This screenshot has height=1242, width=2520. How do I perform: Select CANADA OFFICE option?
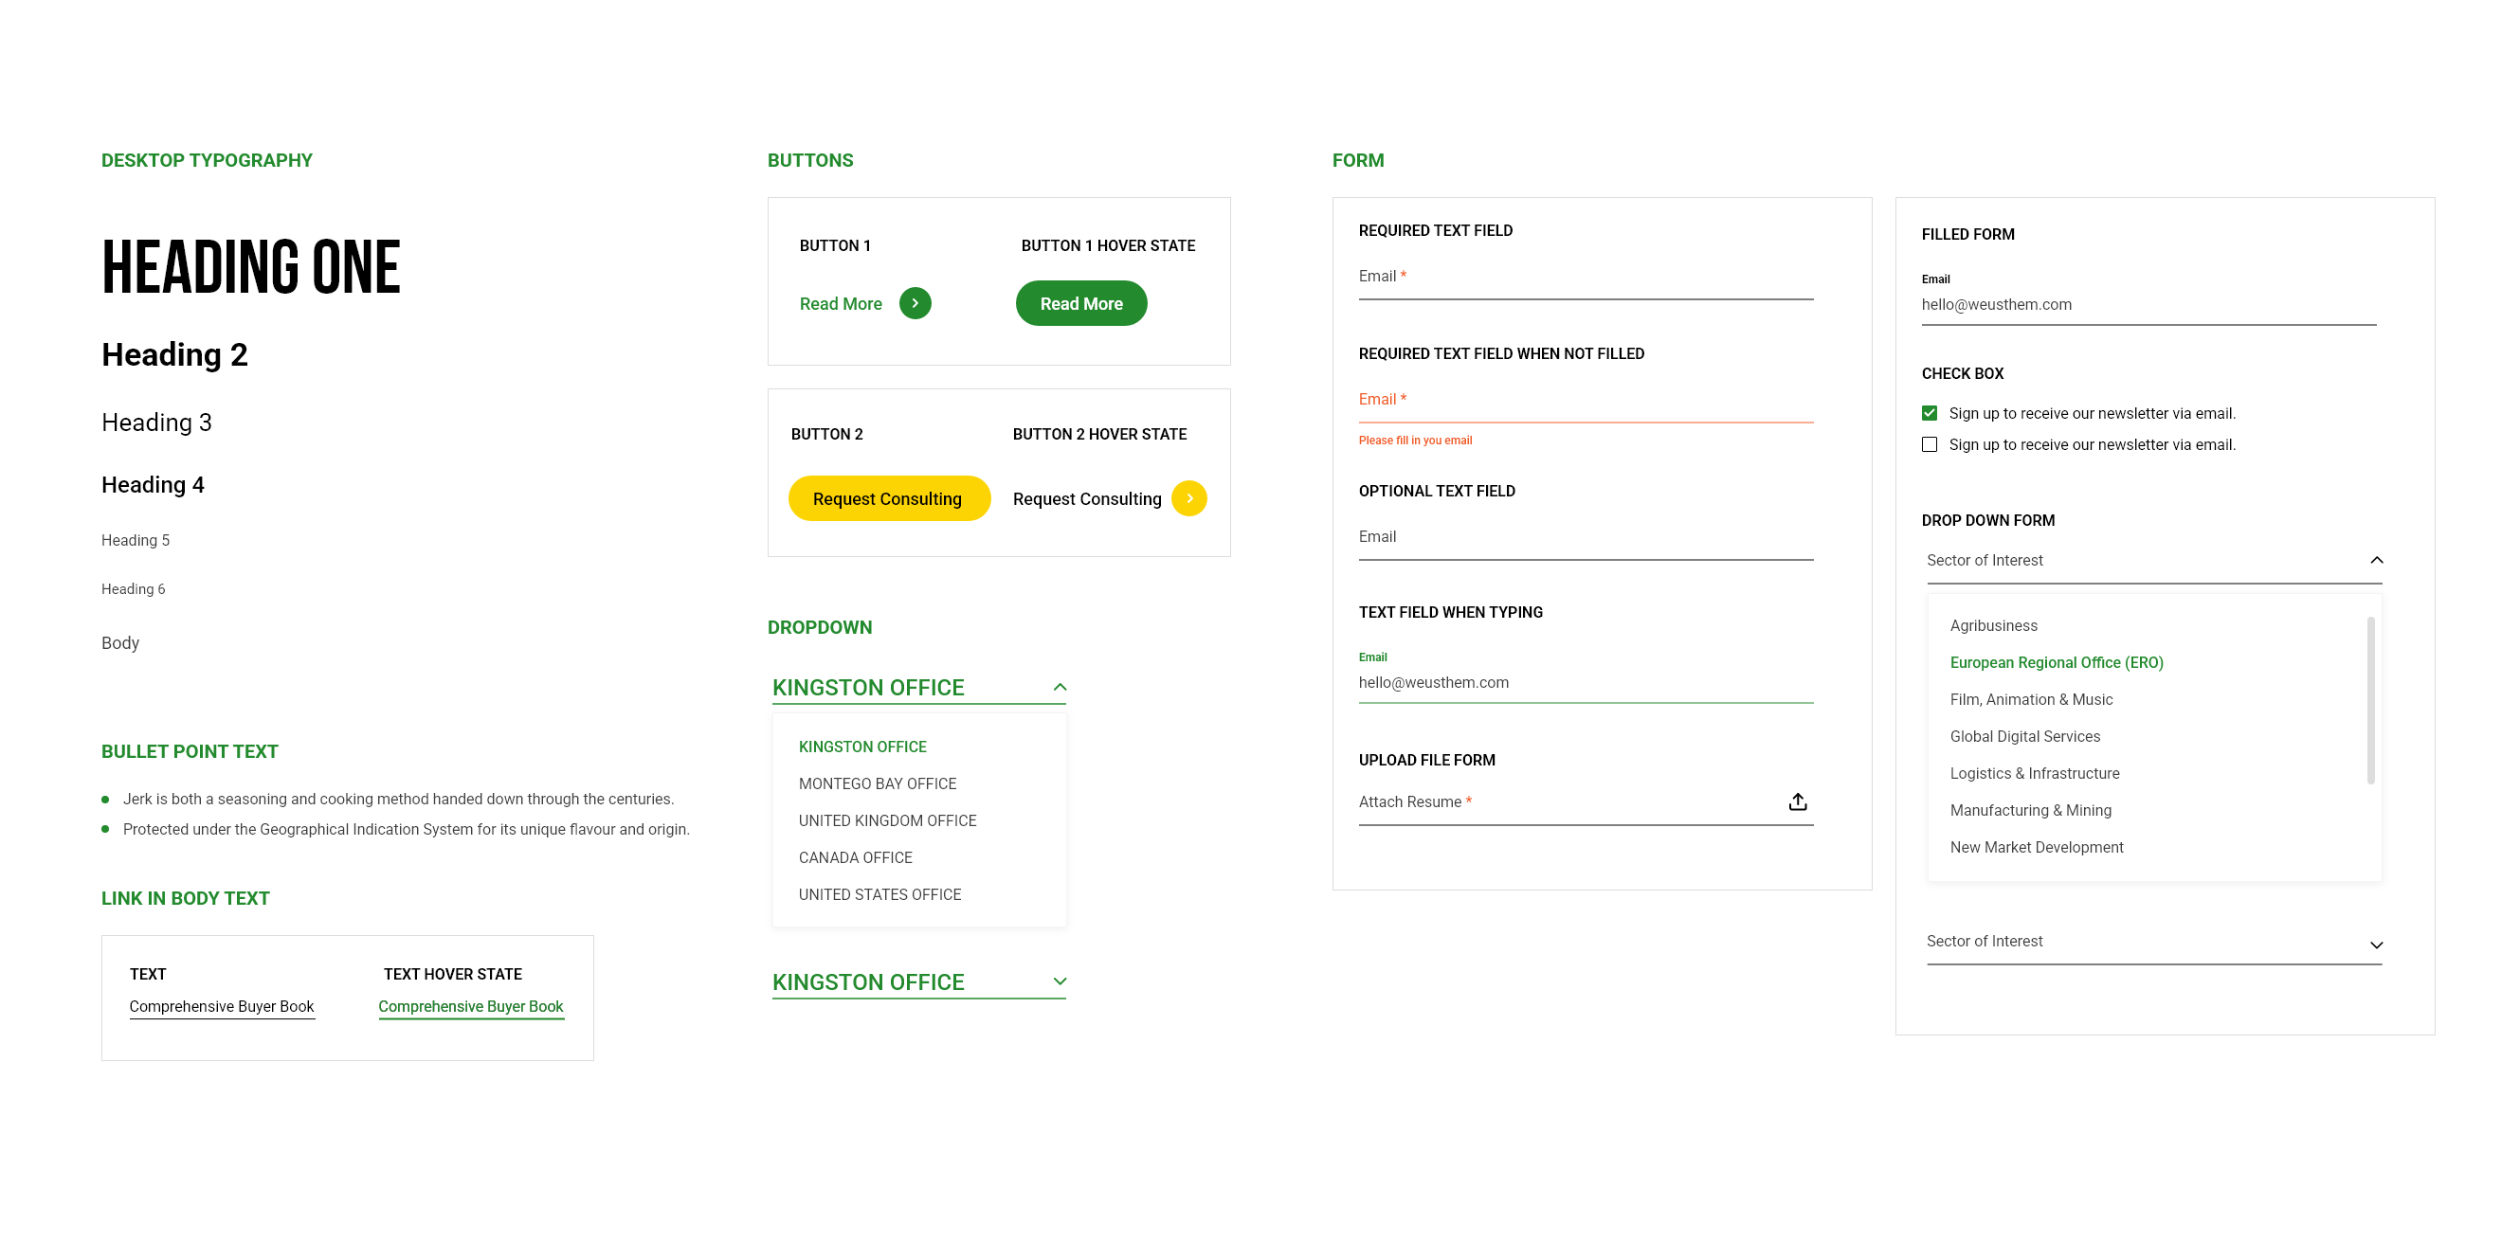pyautogui.click(x=855, y=857)
